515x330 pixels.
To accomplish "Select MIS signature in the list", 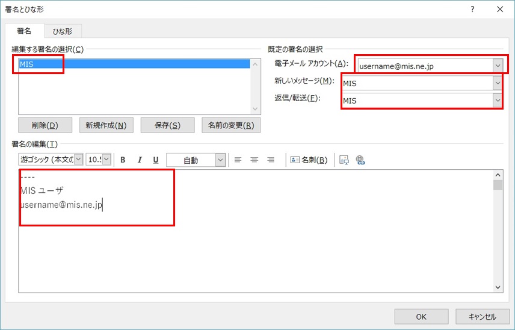I will point(134,64).
